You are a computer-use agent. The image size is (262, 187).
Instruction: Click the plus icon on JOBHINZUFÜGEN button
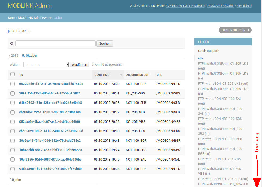(x=248, y=30)
